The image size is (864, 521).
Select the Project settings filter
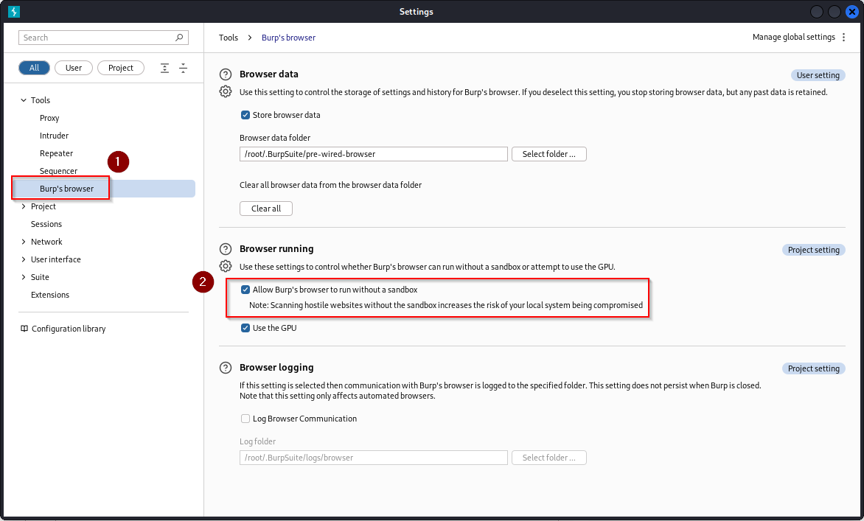tap(121, 68)
